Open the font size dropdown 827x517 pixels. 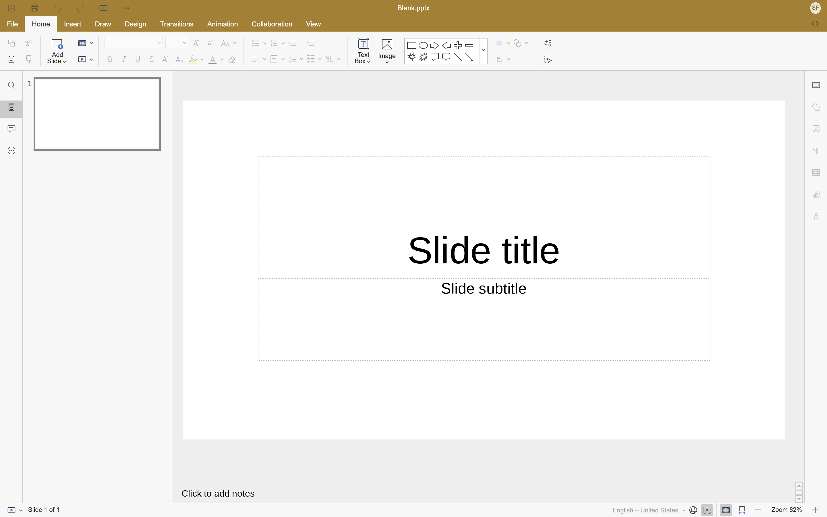[x=184, y=43]
